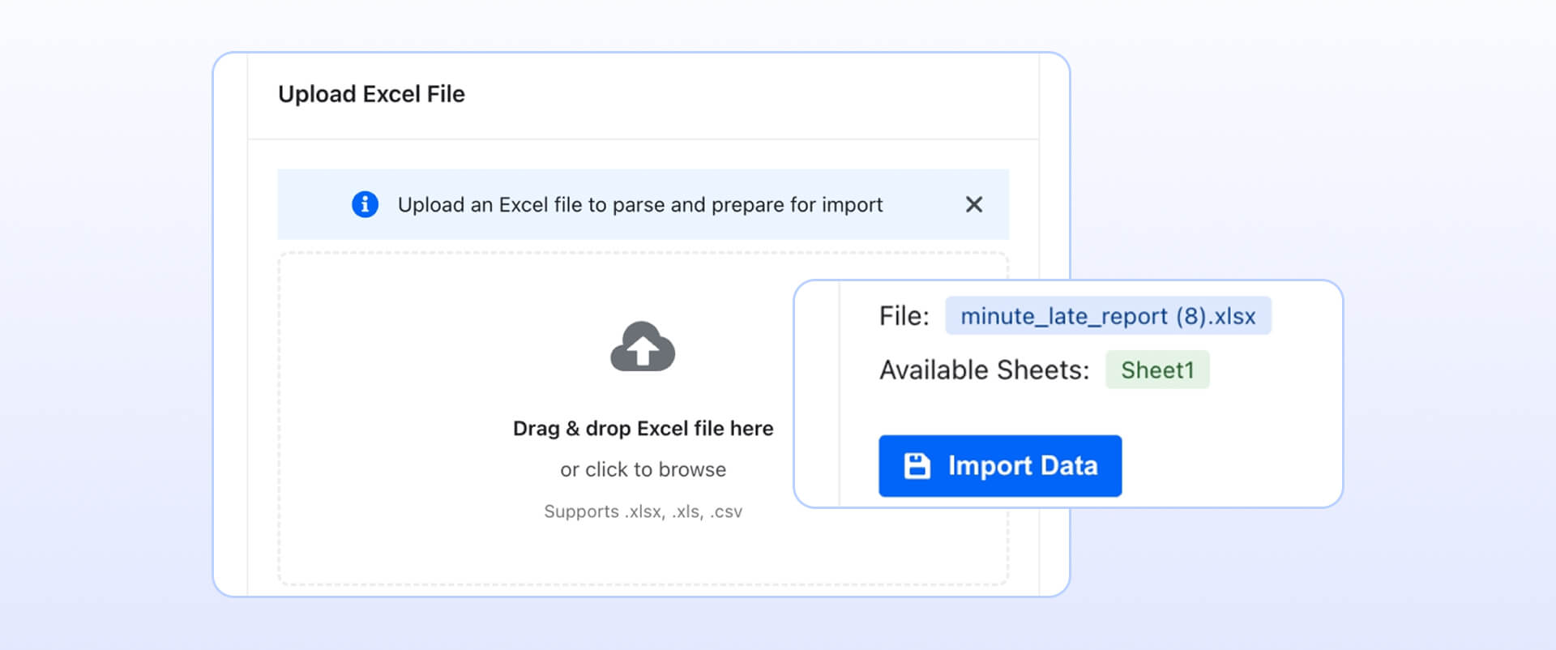Viewport: 1556px width, 650px height.
Task: Click the 'Drag & drop Excel file here' text
Action: tap(643, 428)
